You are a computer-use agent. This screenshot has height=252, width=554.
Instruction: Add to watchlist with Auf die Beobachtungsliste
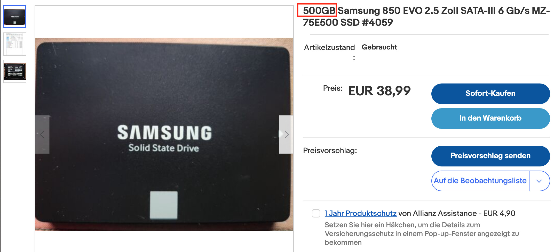pyautogui.click(x=480, y=181)
